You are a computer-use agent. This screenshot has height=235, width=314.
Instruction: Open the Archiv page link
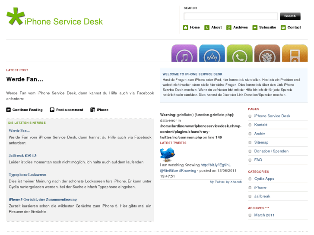[x=260, y=134]
